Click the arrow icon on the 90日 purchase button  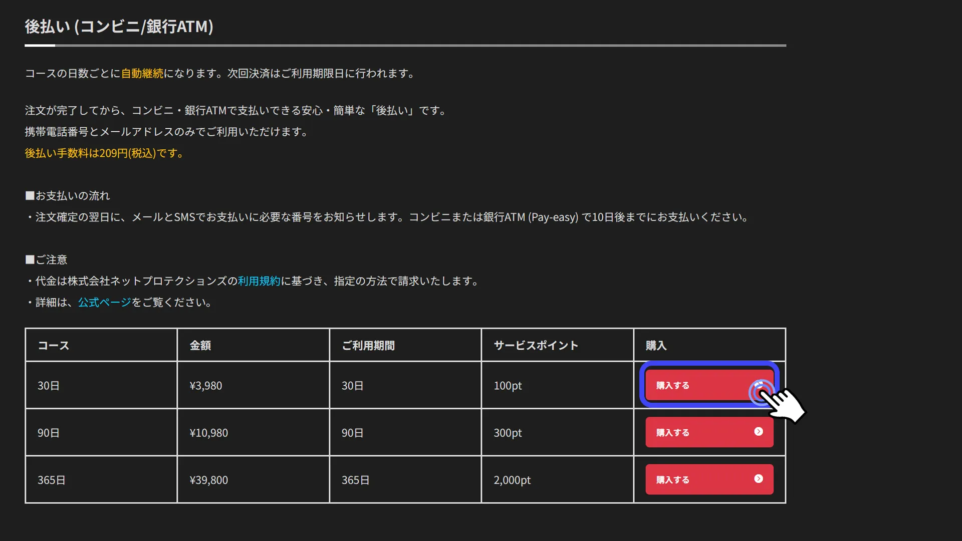759,432
